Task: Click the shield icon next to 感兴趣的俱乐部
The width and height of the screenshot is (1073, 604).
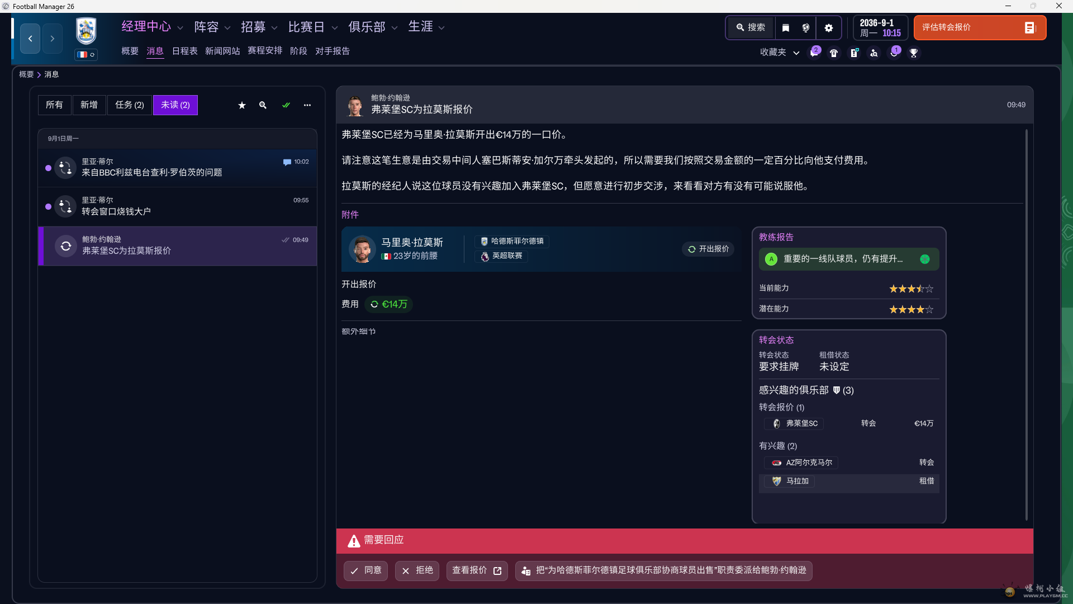Action: pyautogui.click(x=837, y=390)
